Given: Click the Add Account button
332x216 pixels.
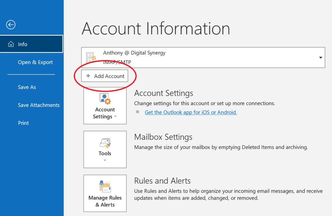Looking at the screenshot, I should point(105,76).
